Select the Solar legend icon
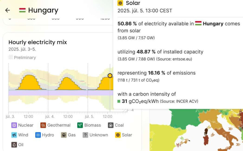The height and width of the screenshot is (151, 243). click(118, 135)
